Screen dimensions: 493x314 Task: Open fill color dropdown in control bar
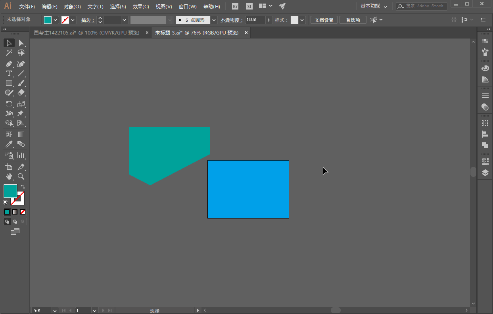(x=55, y=20)
